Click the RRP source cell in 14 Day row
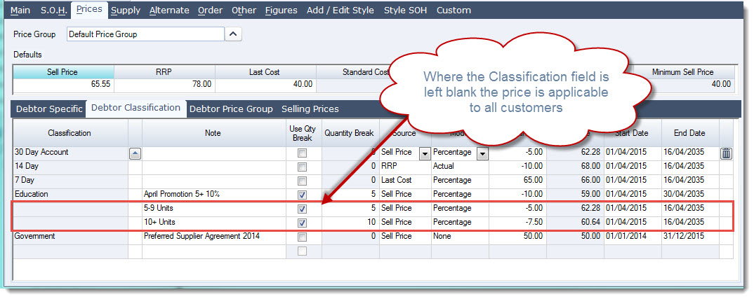 coord(405,166)
